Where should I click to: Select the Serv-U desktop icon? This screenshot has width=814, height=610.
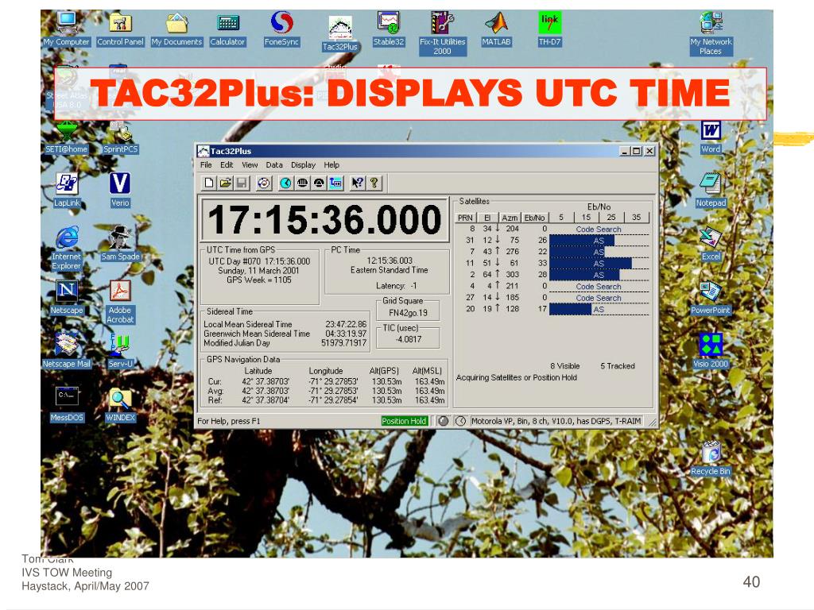coord(121,351)
